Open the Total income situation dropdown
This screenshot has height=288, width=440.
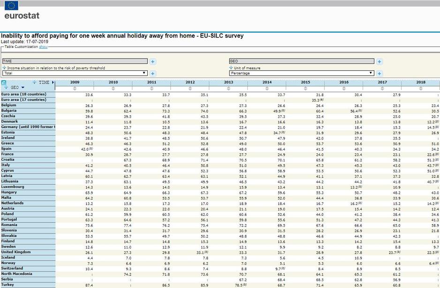click(x=75, y=73)
